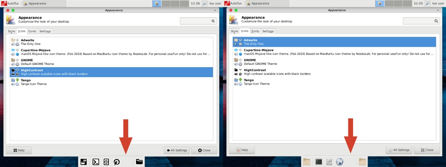Click tux user label in left panel
This screenshot has width=446, height=167.
coord(215,3)
